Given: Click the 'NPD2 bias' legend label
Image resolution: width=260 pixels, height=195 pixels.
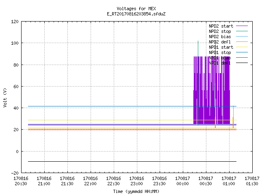Looking at the screenshot, I should click(220, 37).
